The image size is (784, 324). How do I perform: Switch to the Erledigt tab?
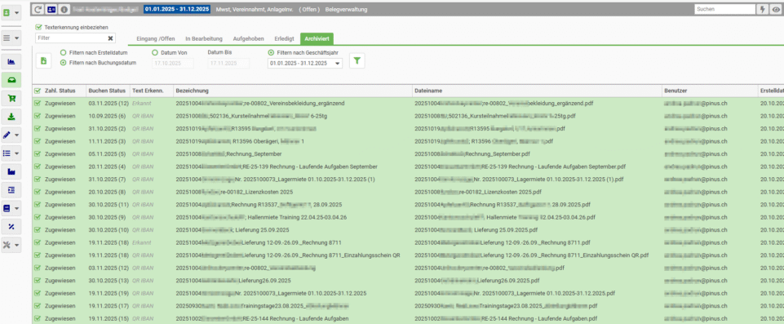tap(284, 38)
